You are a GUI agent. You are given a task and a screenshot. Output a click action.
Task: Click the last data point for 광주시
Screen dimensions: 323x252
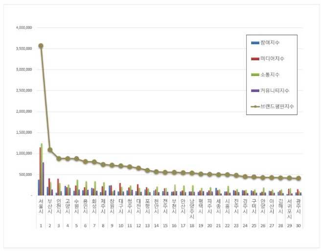[299, 179]
